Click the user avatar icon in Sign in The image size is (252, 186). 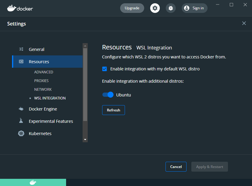187,8
